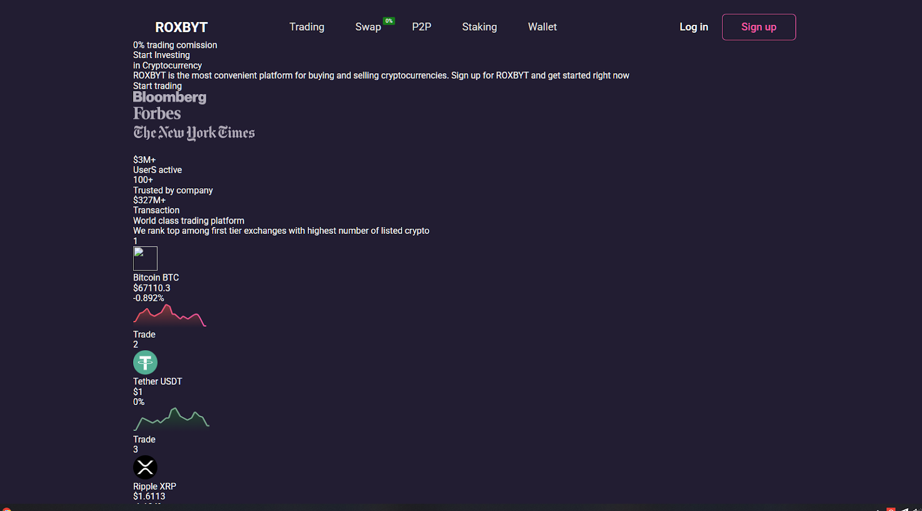Click rank number 1 above Bitcoin
The image size is (922, 511).
click(135, 241)
